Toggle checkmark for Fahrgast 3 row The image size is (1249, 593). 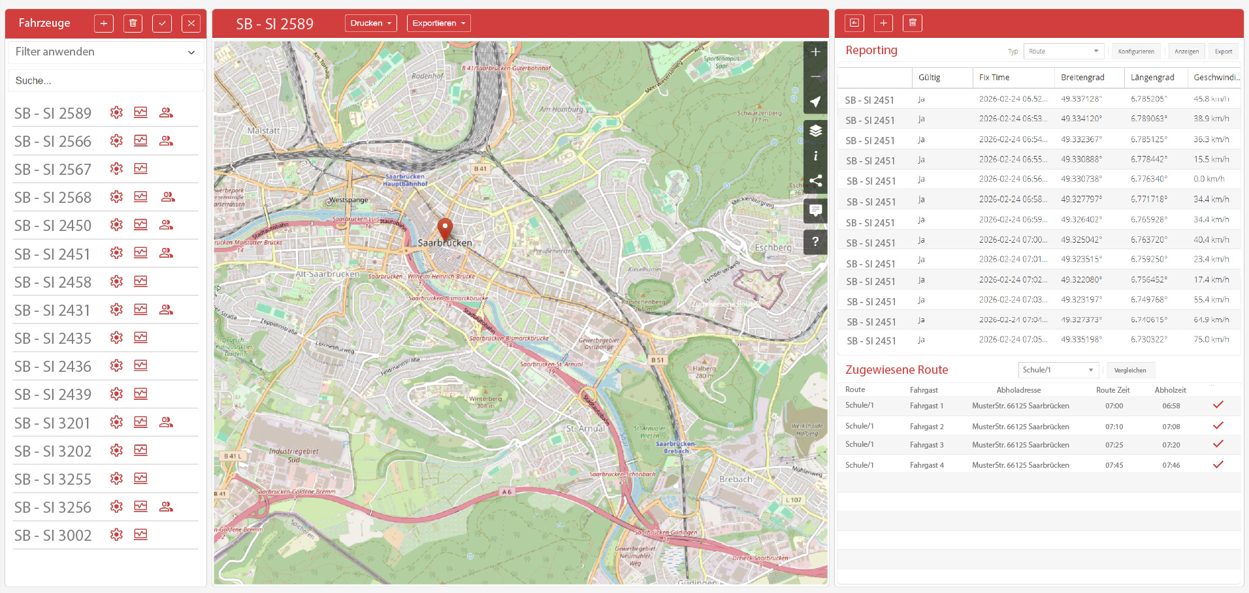pos(1218,444)
